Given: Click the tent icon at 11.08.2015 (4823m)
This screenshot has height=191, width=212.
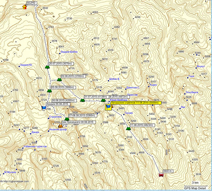Looking at the screenshot, I should [128, 128].
